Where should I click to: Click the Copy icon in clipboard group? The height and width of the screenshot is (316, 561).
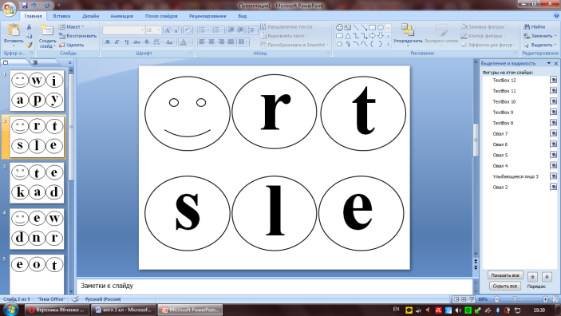tap(29, 36)
